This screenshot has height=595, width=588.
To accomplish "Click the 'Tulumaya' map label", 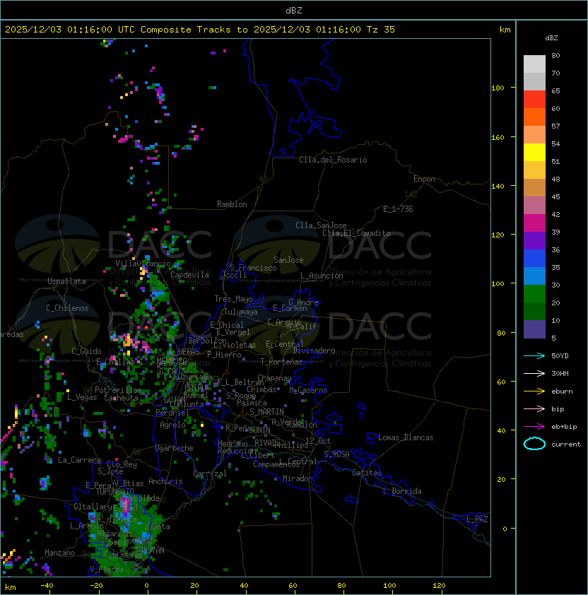I will [241, 312].
